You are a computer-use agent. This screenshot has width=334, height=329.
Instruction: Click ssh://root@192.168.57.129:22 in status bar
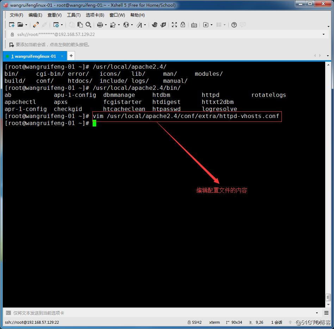click(x=32, y=322)
